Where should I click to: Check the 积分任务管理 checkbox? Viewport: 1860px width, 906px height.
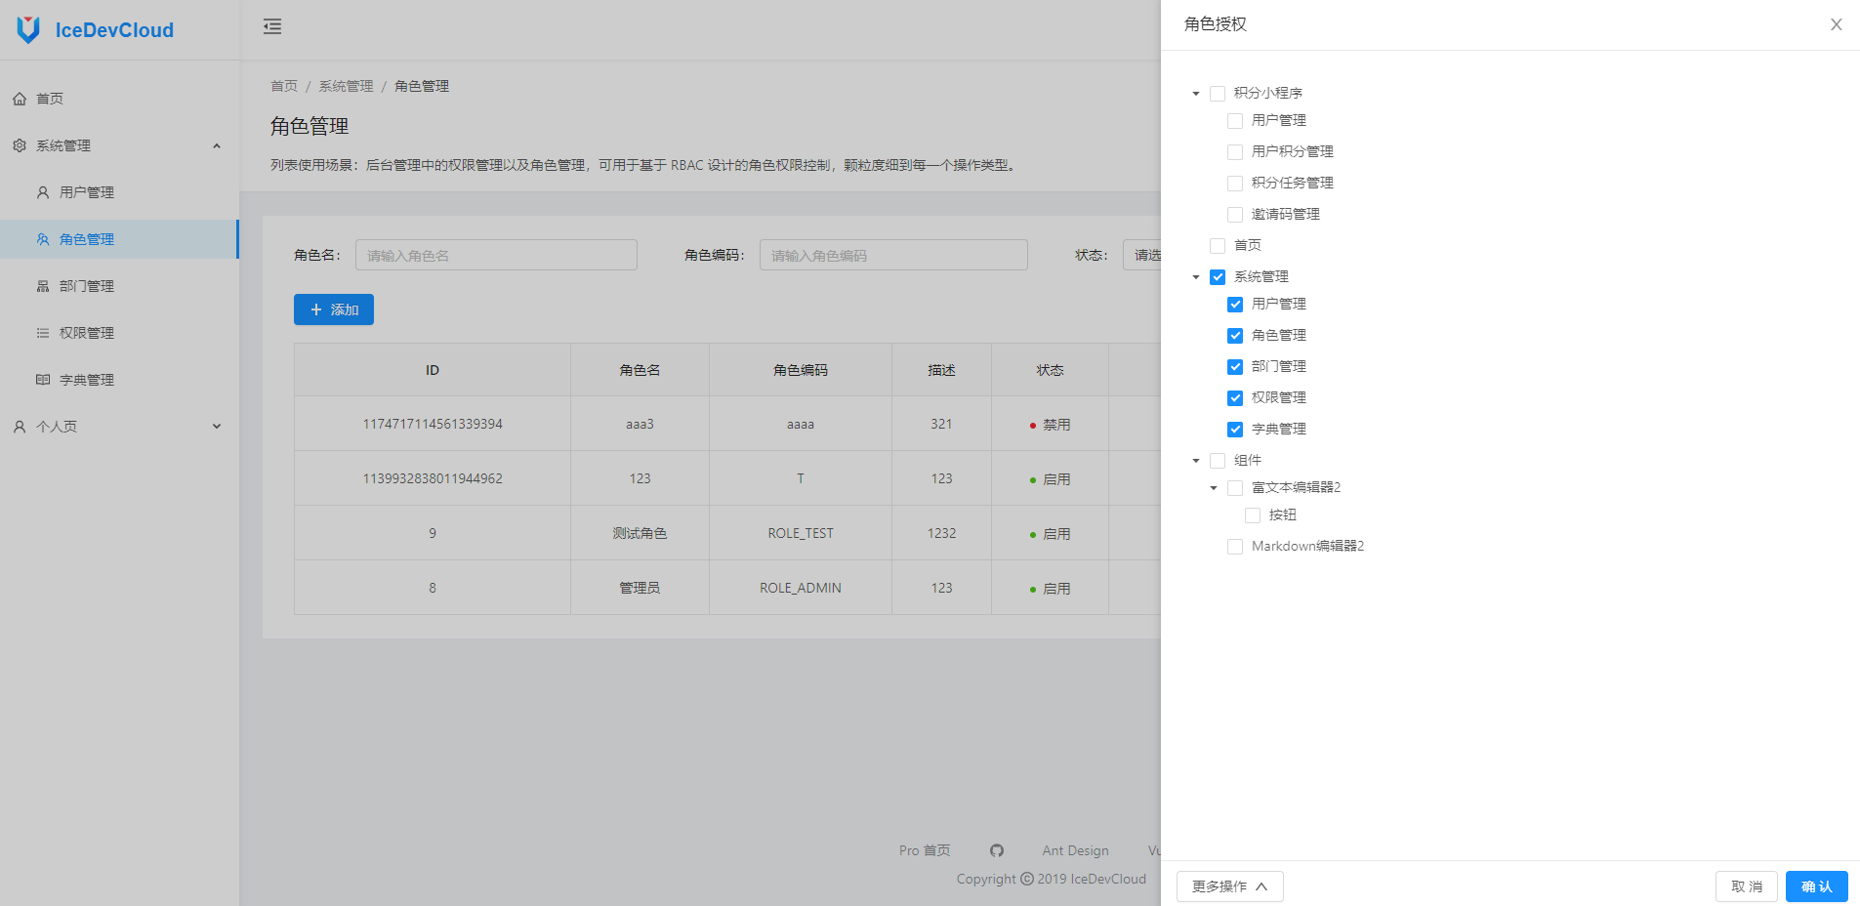click(x=1235, y=184)
